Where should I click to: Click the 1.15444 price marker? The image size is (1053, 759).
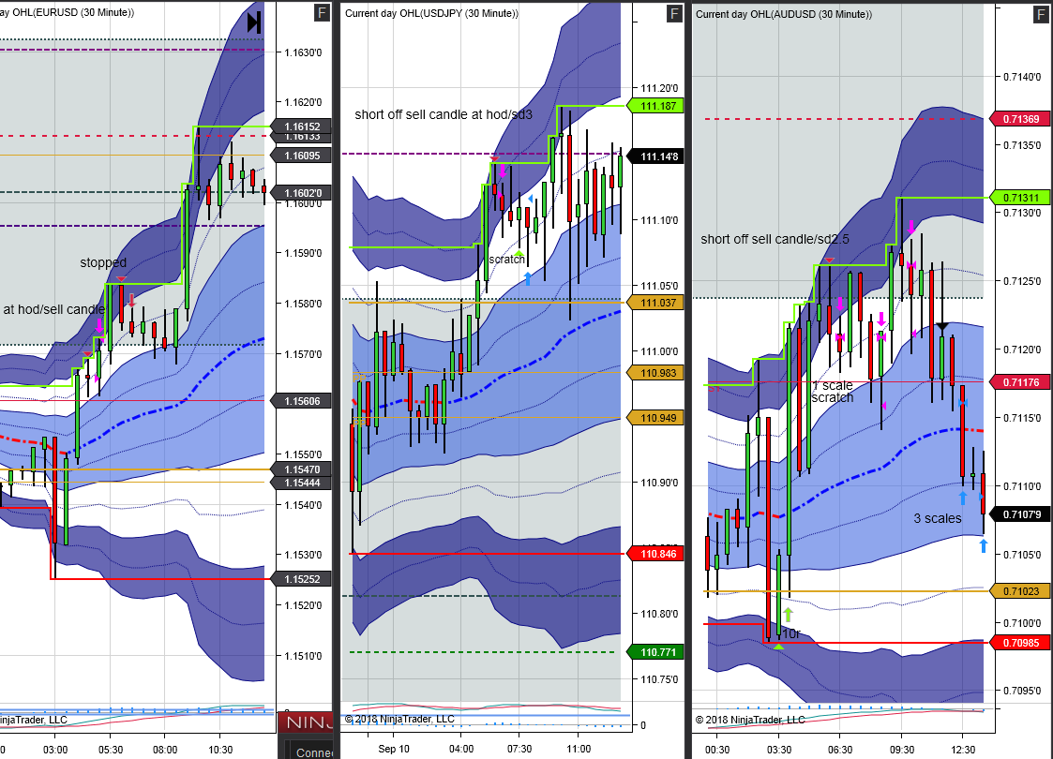[302, 483]
